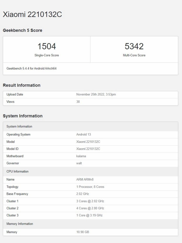Select the Single-Core Score label

pos(47,55)
